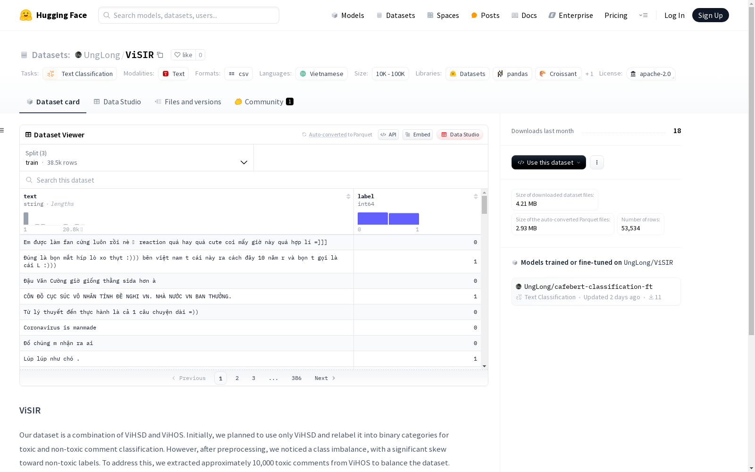Go to page 2 of the dataset
This screenshot has width=755, height=472.
point(237,378)
